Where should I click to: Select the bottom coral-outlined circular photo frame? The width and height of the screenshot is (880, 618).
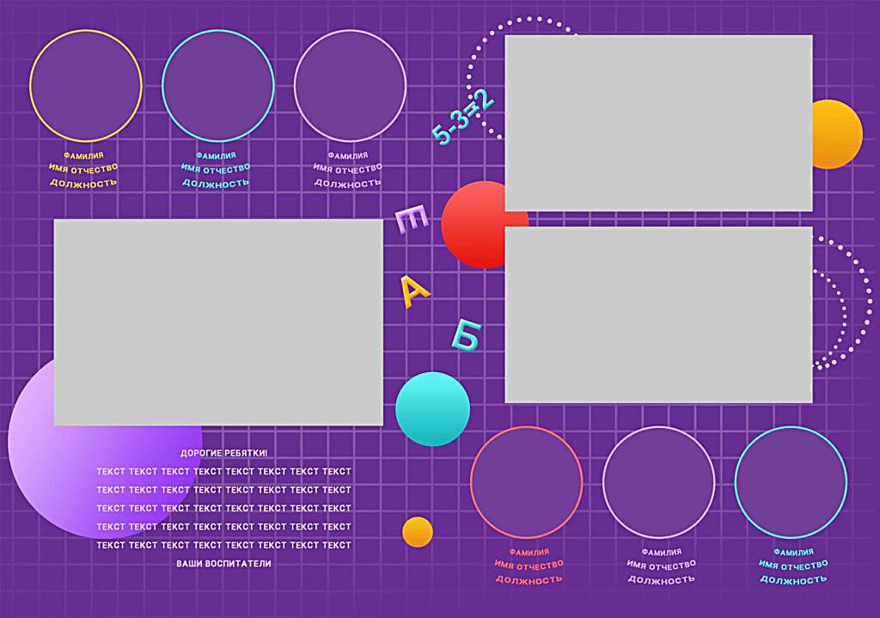[x=526, y=482]
